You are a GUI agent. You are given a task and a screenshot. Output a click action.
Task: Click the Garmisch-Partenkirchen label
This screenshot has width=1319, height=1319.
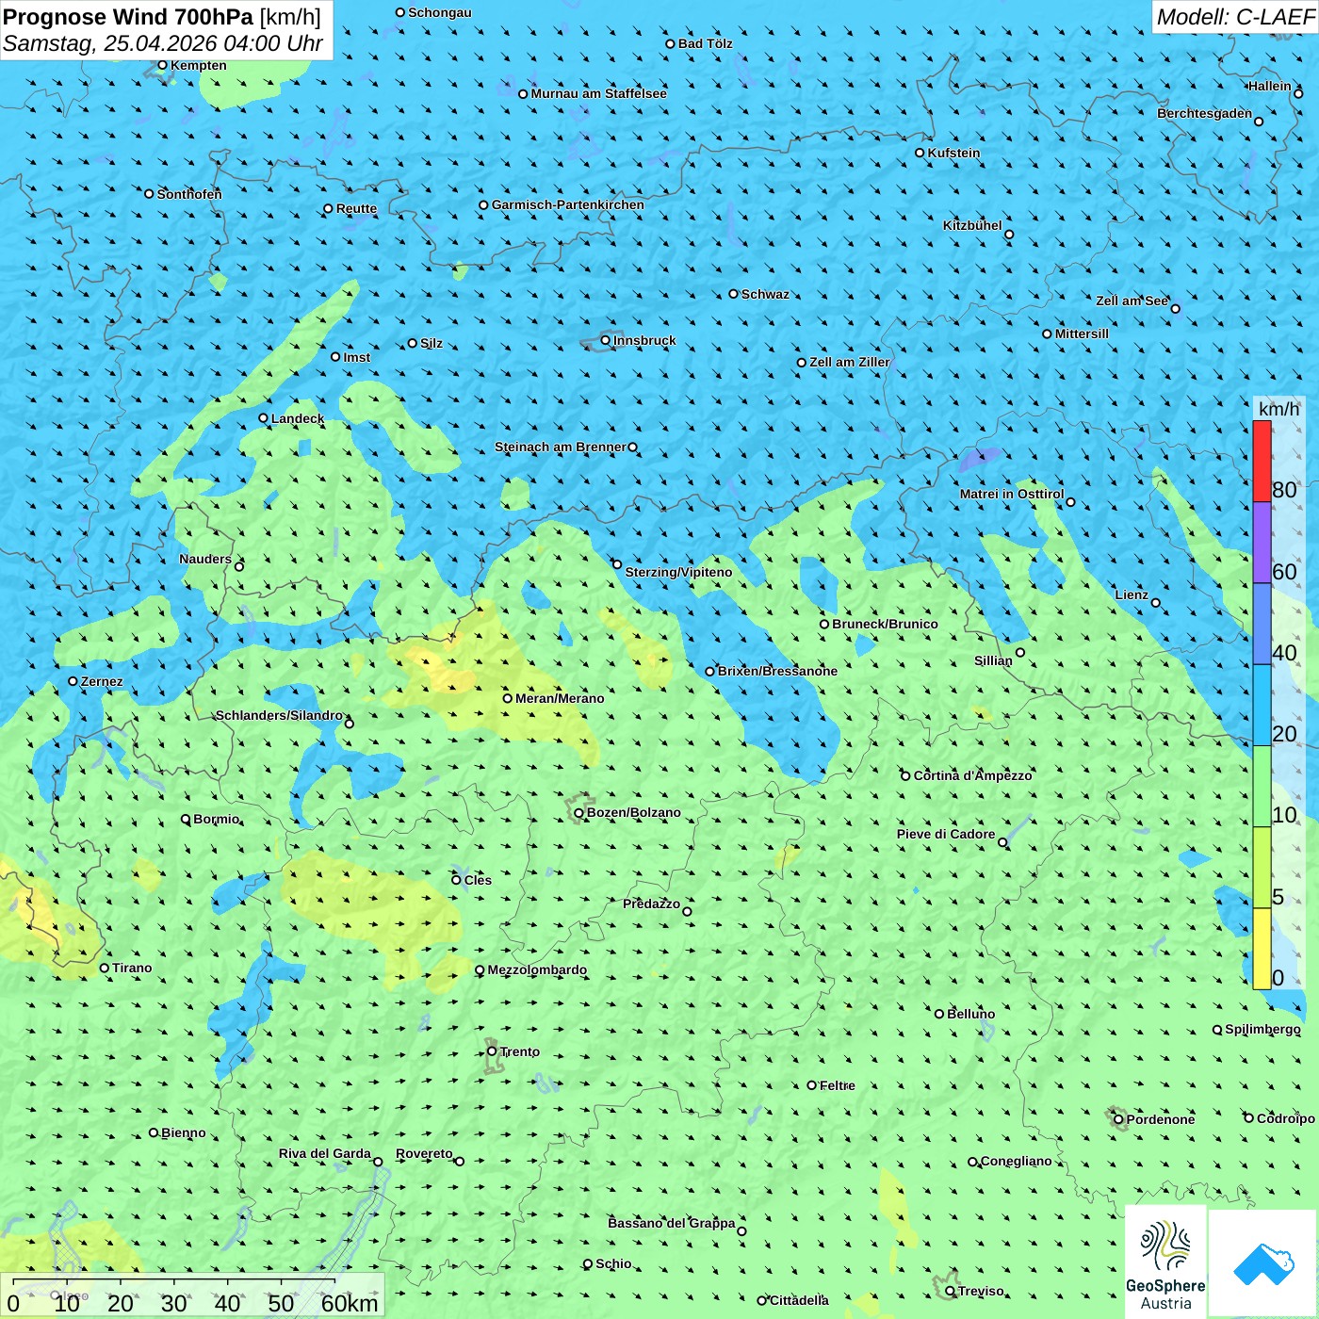tap(568, 204)
